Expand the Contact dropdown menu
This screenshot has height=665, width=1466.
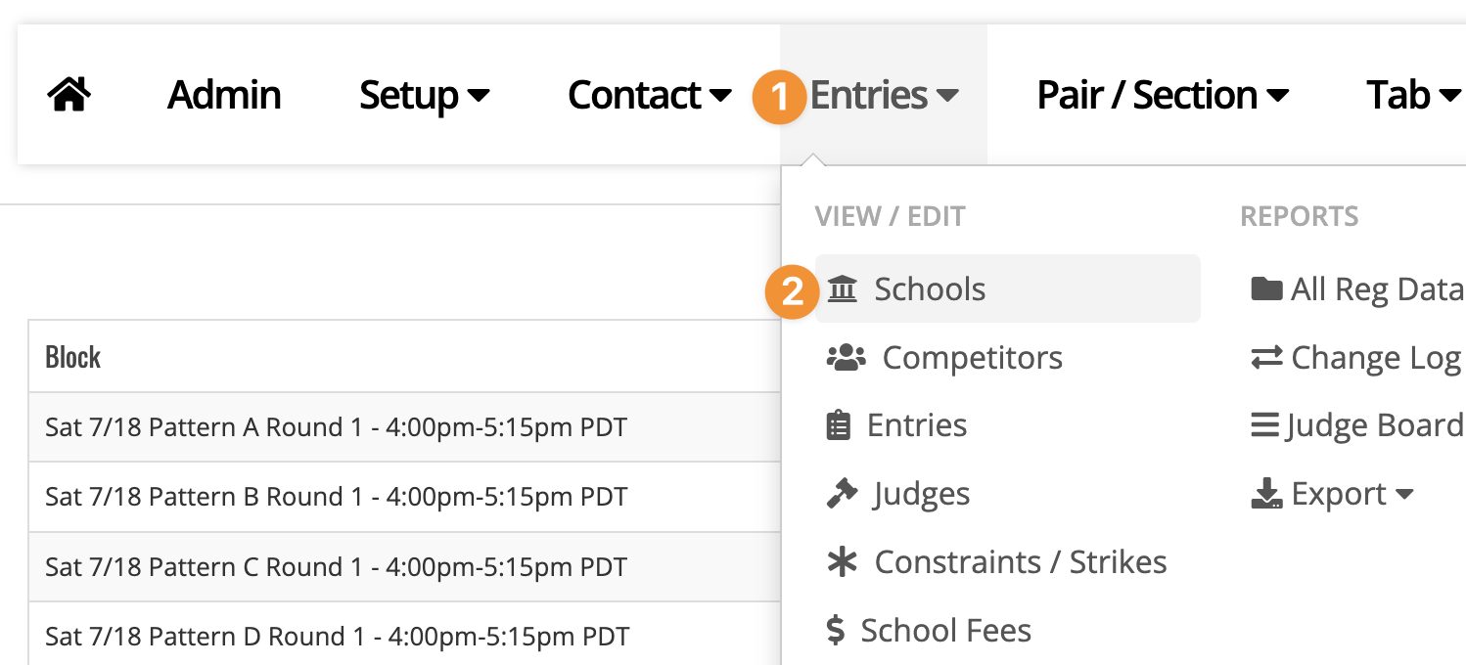(649, 95)
